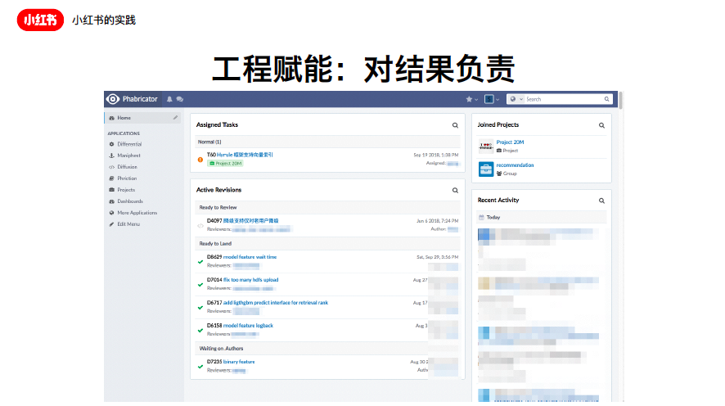Click Ready to Land section label
Image resolution: width=725 pixels, height=406 pixels.
point(215,244)
